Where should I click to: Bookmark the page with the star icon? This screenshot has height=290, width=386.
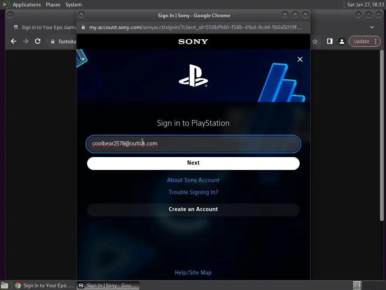[315, 42]
